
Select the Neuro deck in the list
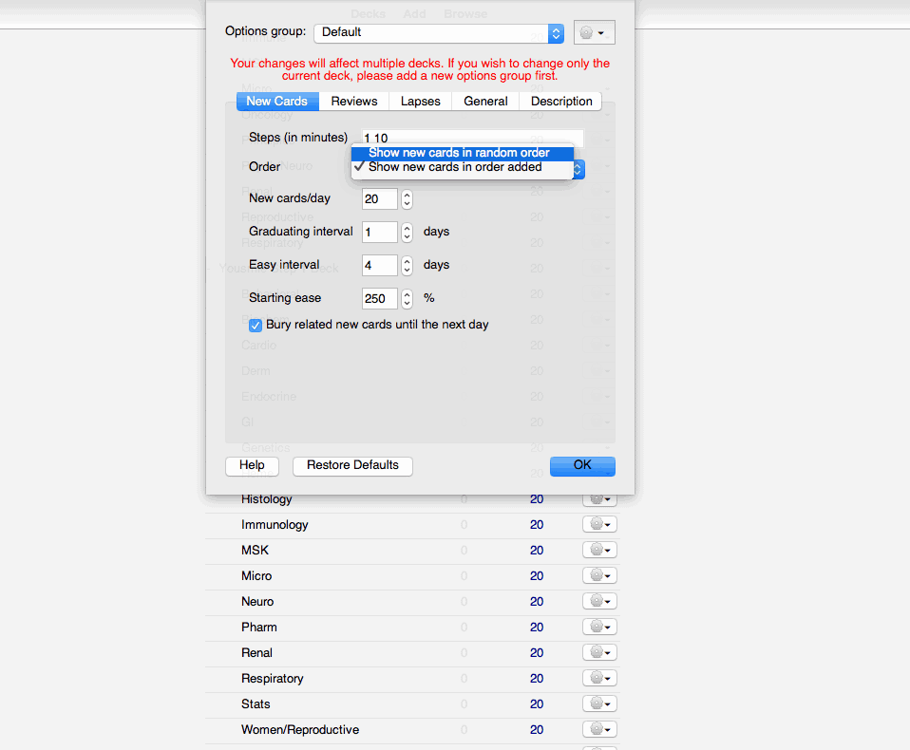(257, 602)
